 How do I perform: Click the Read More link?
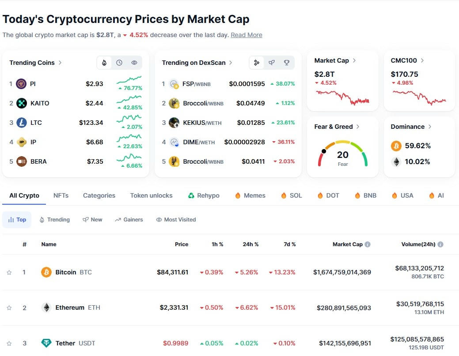pos(247,35)
